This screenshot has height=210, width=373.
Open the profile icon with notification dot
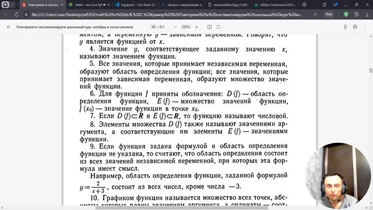(336, 5)
